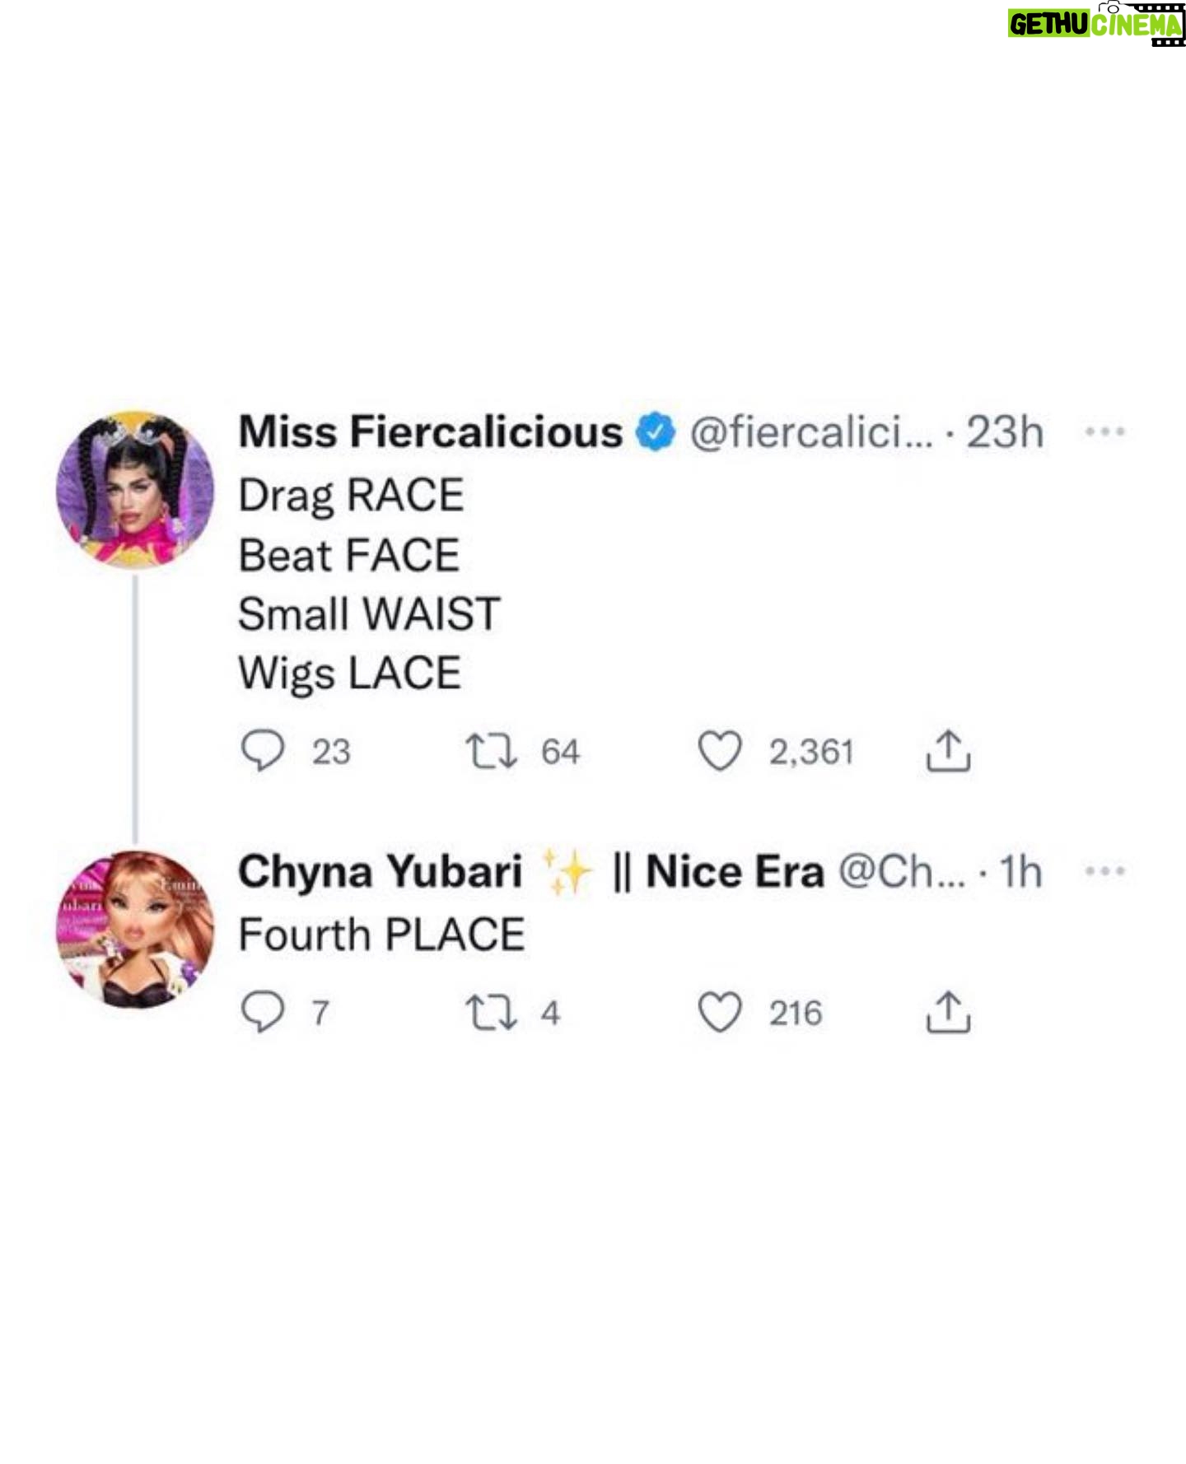Open more options on Miss Fiercalicious tweet
The image size is (1186, 1464).
1104,431
